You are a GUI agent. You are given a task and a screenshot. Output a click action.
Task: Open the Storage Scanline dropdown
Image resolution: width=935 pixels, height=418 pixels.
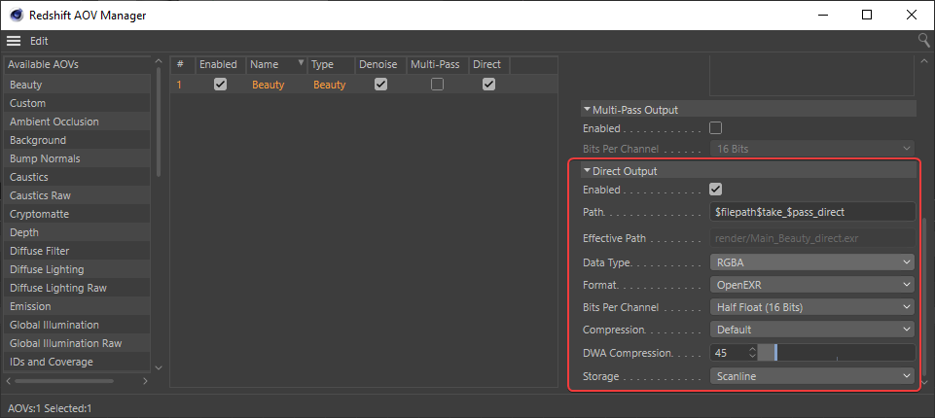coord(811,375)
